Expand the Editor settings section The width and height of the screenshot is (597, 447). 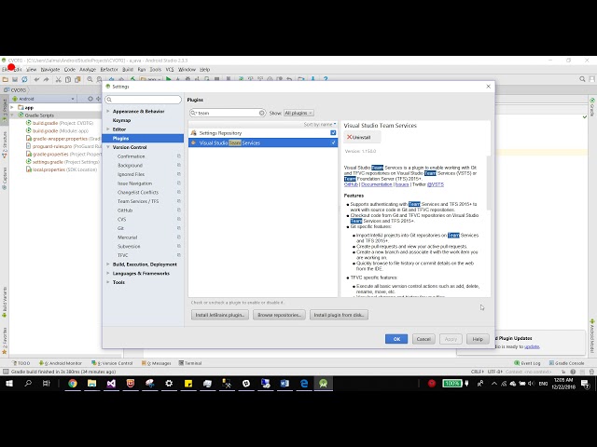pyautogui.click(x=108, y=129)
